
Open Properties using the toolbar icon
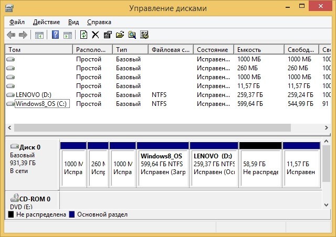click(107, 35)
